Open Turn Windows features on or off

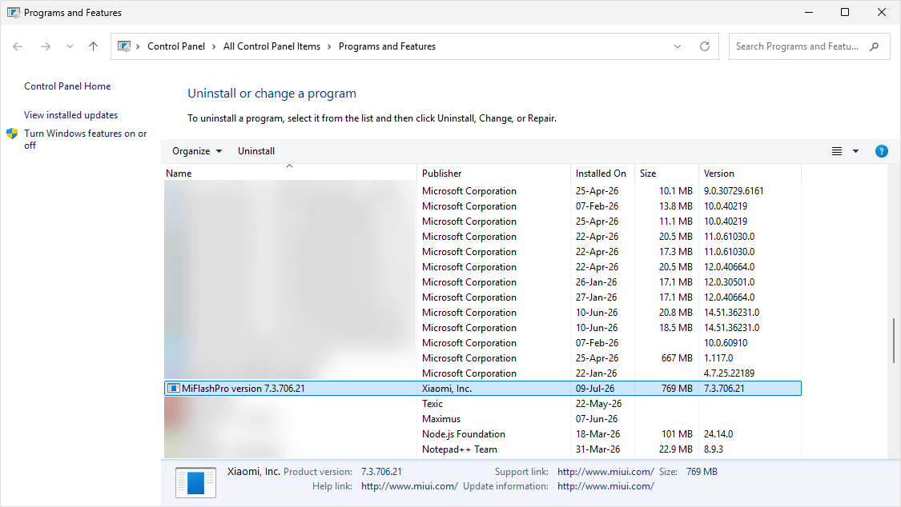click(x=86, y=139)
